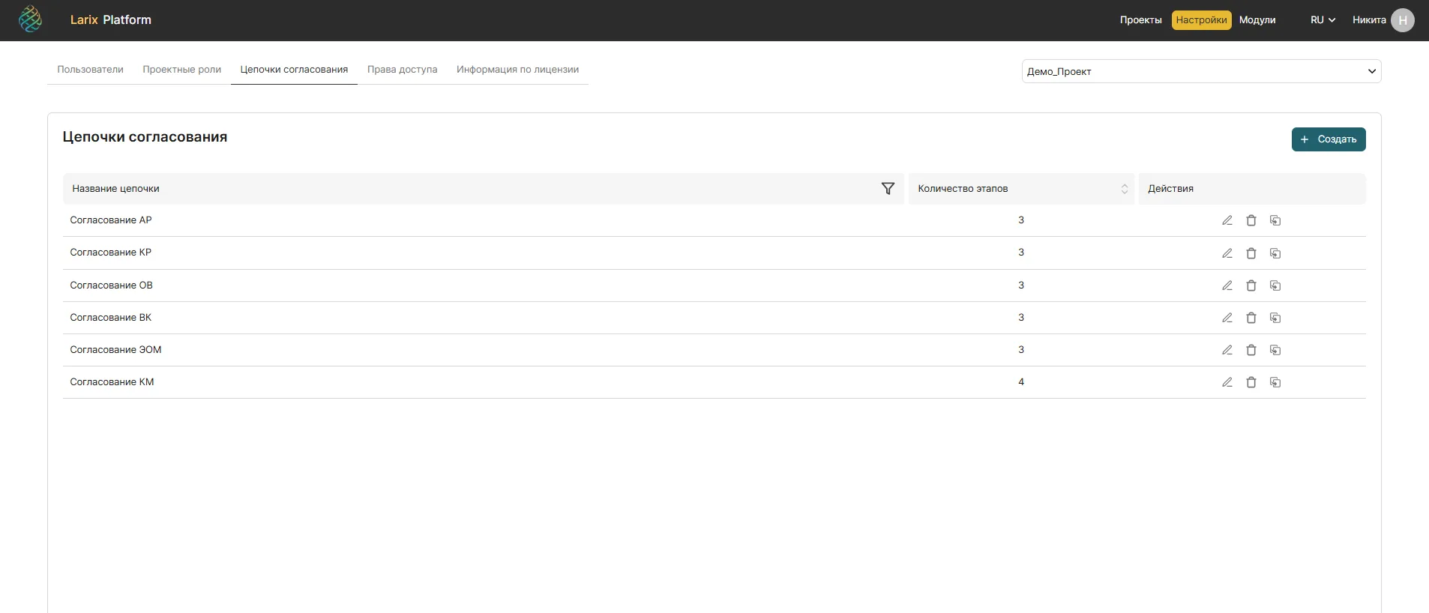Copy the Согласование КР chain
This screenshot has width=1429, height=613.
[1275, 253]
